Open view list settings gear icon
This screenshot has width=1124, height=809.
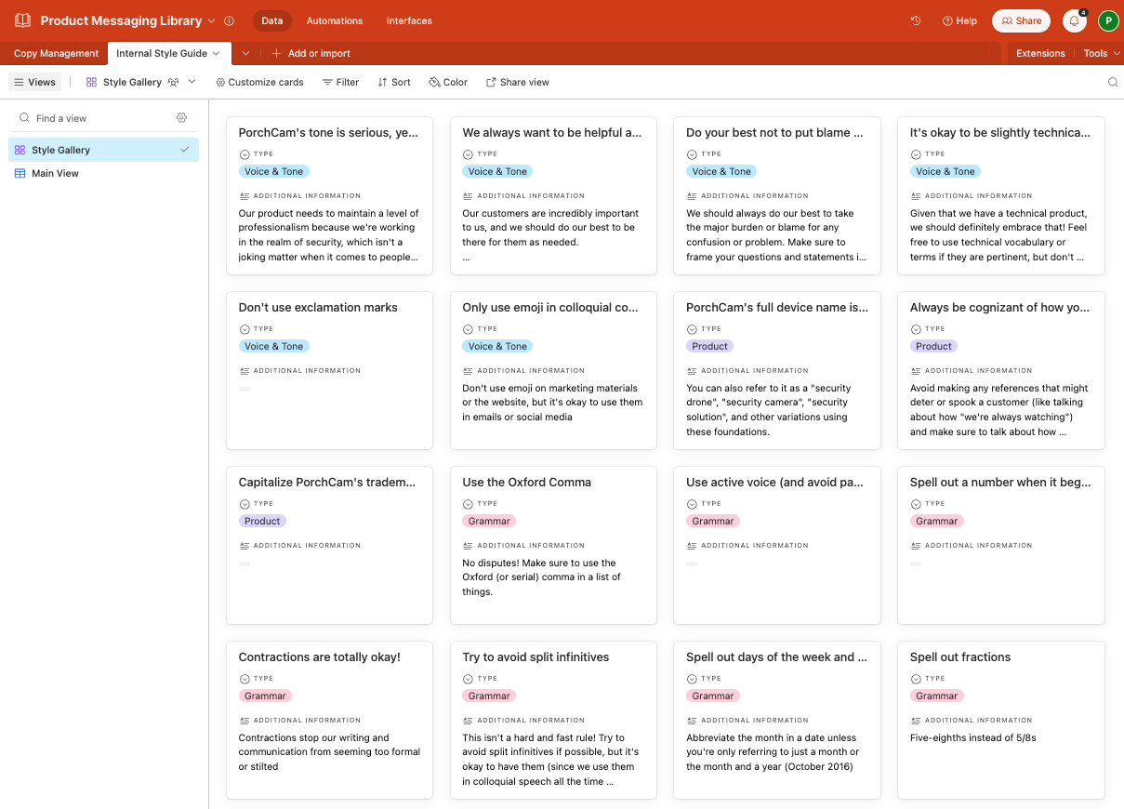[181, 118]
